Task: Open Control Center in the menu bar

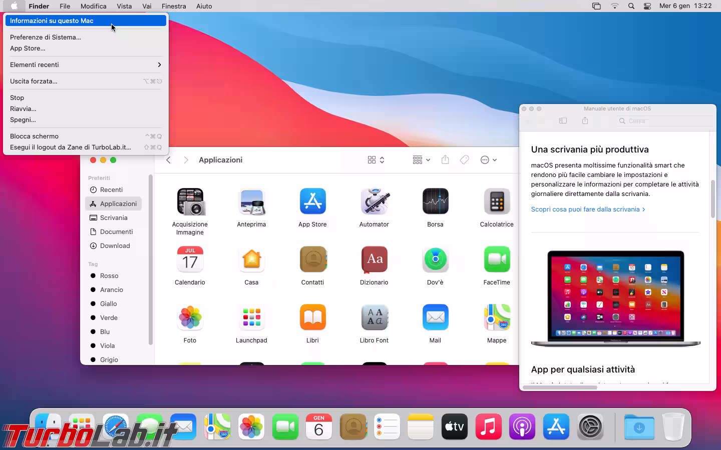Action: point(647,6)
